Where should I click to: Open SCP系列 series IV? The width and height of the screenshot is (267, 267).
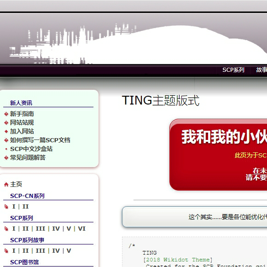[56, 229]
